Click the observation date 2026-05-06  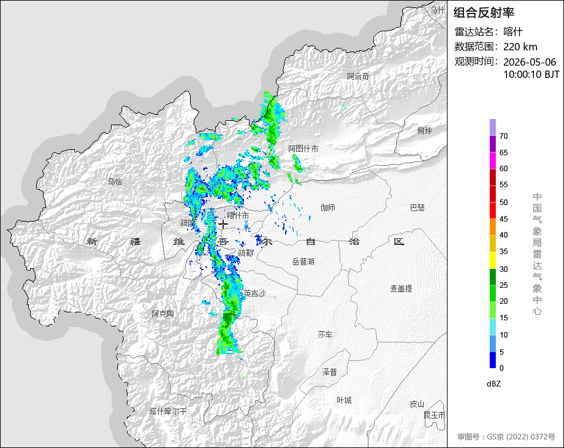pos(530,62)
